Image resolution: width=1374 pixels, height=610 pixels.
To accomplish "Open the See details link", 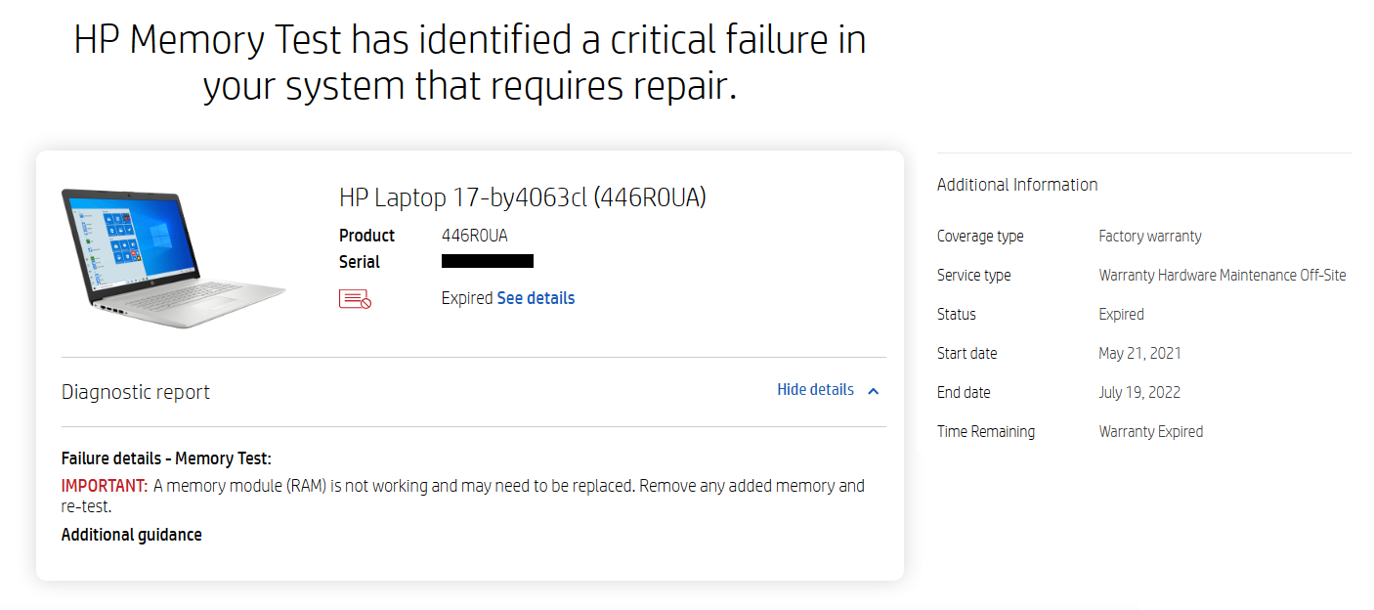I will pos(536,298).
